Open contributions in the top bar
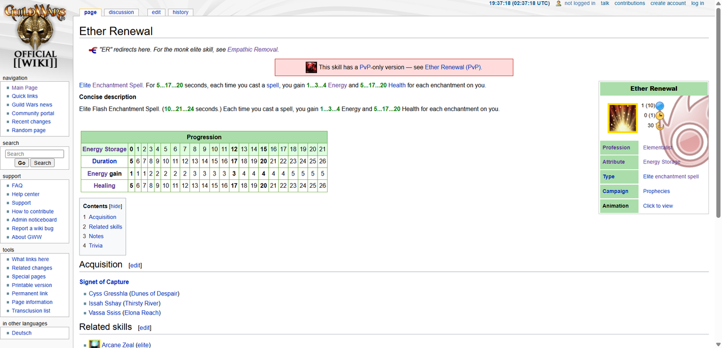This screenshot has height=348, width=722. click(629, 3)
